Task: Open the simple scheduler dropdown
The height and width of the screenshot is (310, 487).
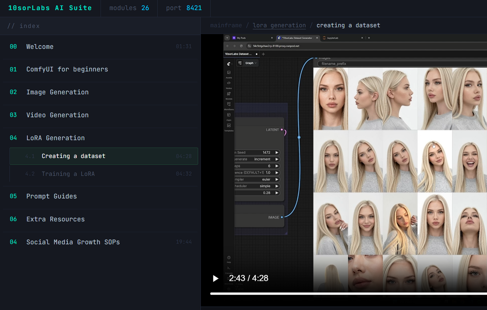Action: click(257, 186)
